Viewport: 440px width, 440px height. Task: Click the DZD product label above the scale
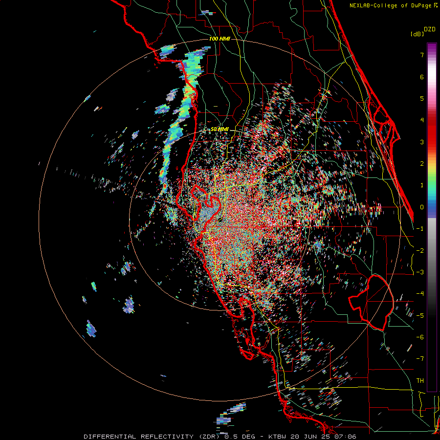click(x=429, y=29)
